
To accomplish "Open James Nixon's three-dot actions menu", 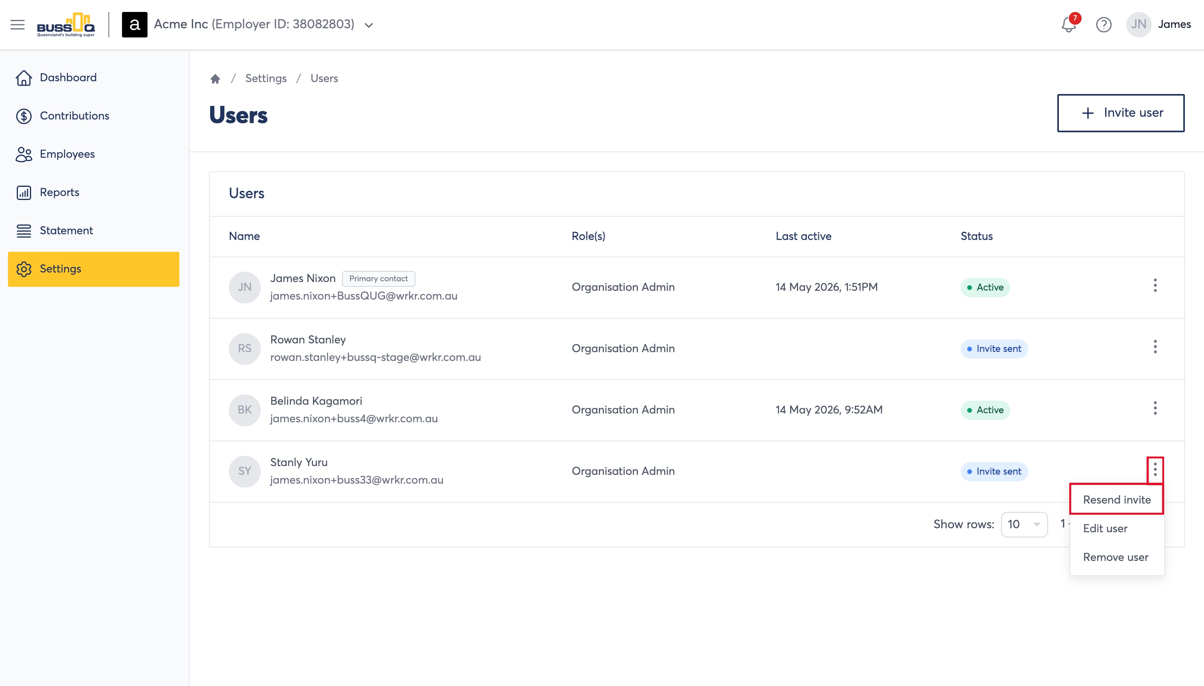I will (x=1155, y=286).
